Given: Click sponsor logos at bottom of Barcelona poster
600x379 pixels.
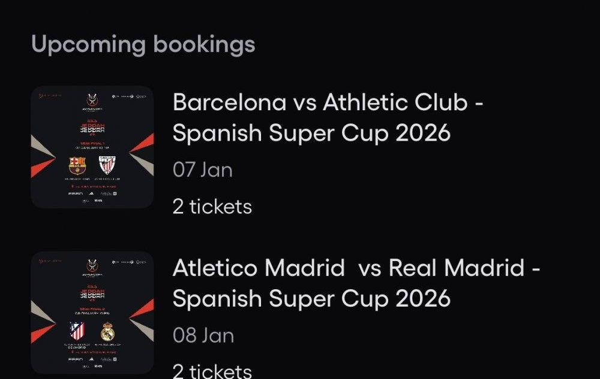Looking at the screenshot, I should [92, 194].
